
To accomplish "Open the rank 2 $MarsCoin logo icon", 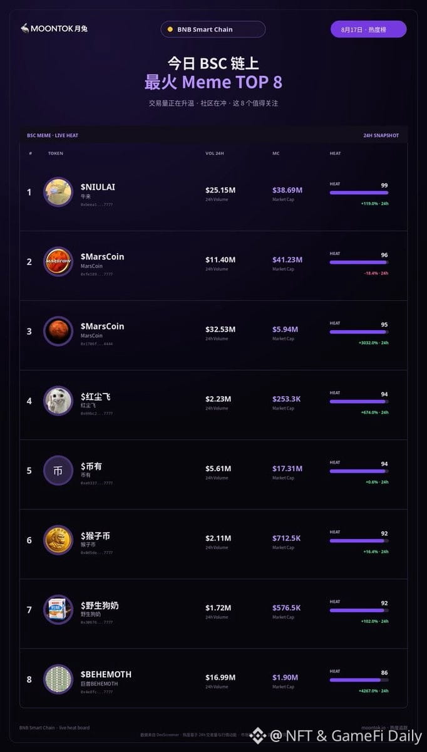I will (58, 261).
